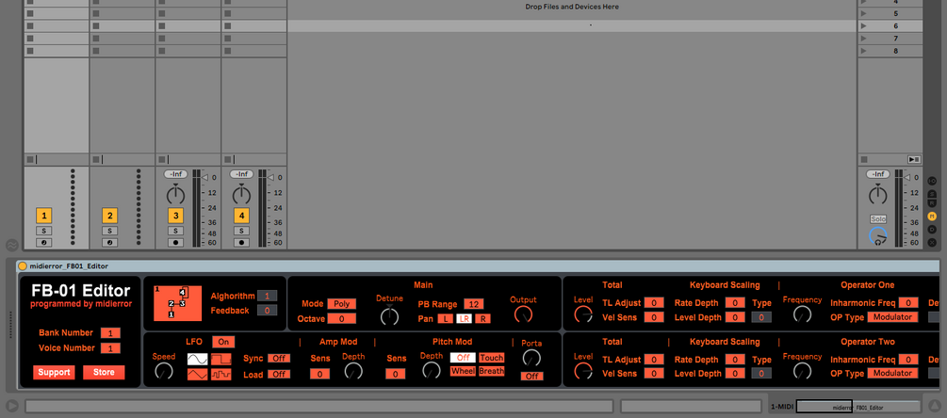
Task: Toggle LFO Sync Off button
Action: pyautogui.click(x=279, y=359)
